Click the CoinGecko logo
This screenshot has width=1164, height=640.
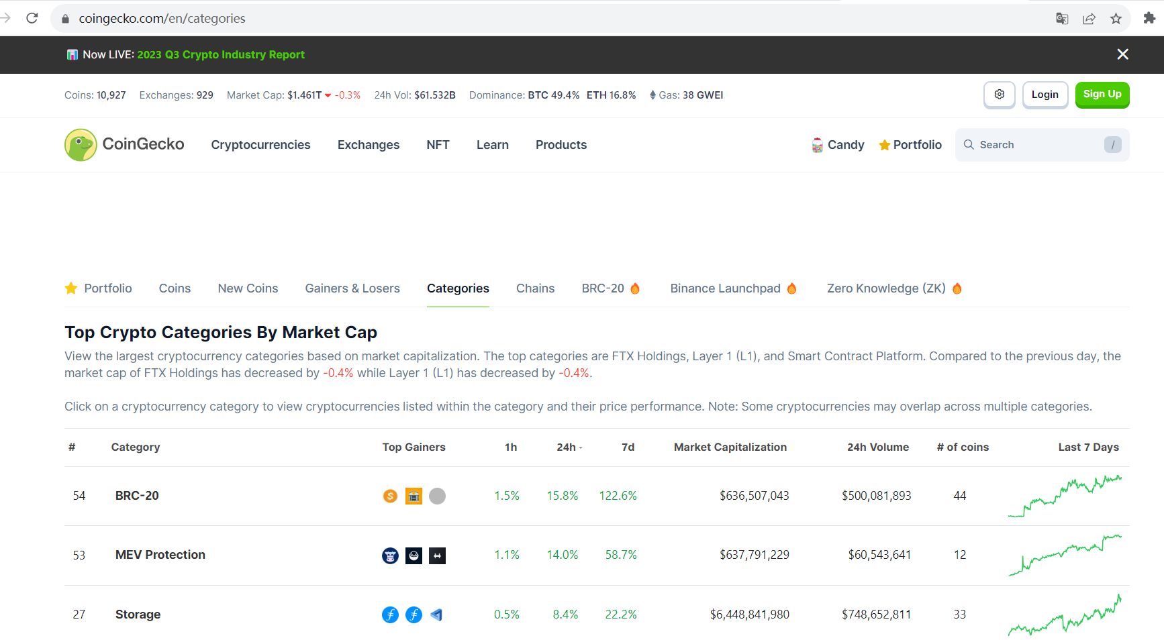click(x=124, y=145)
